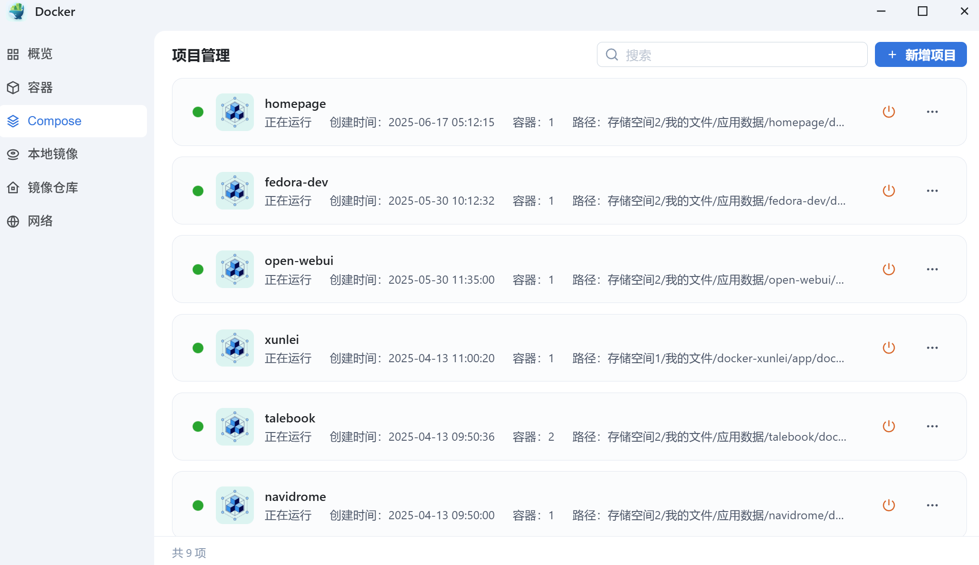Open more options for xunlei project
This screenshot has height=565, width=979.
pos(932,348)
